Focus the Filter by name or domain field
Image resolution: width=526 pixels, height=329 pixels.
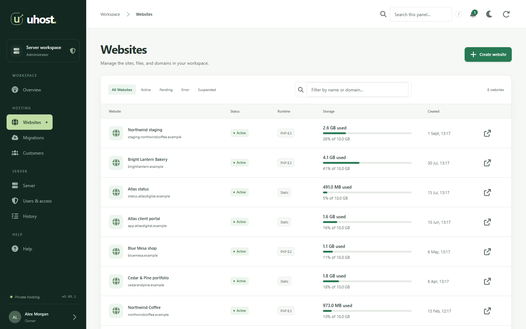click(x=357, y=90)
